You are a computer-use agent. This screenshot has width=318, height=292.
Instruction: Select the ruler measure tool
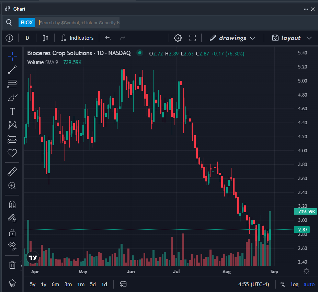click(12, 172)
